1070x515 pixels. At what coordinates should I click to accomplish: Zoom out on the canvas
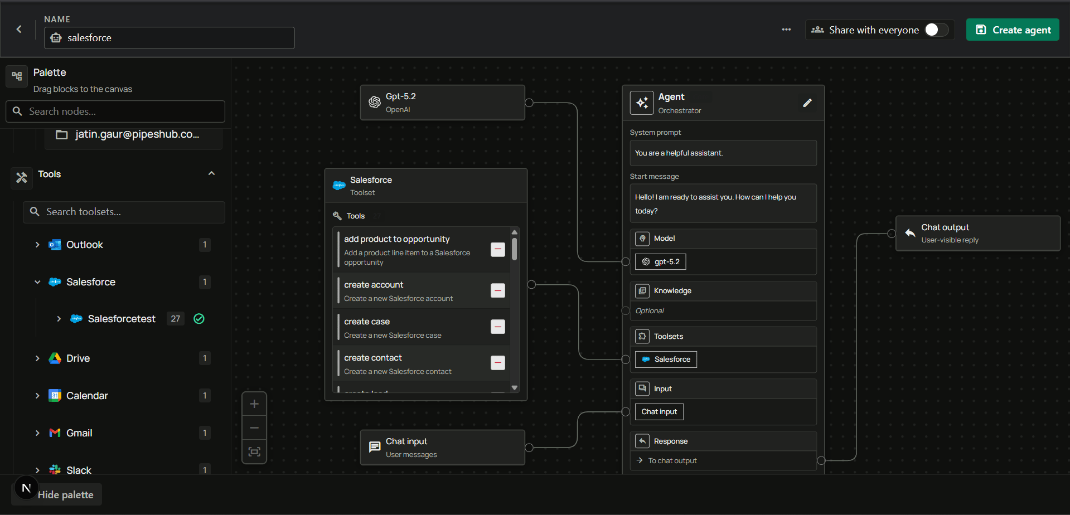coord(254,428)
